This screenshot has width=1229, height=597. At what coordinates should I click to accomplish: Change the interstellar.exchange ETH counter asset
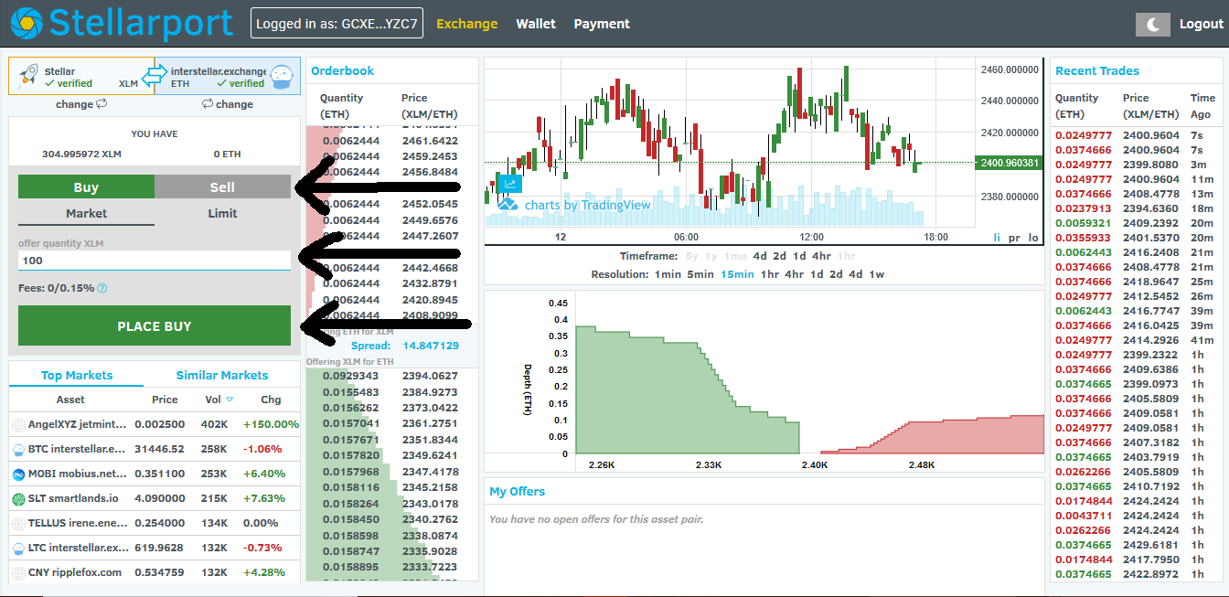(228, 104)
